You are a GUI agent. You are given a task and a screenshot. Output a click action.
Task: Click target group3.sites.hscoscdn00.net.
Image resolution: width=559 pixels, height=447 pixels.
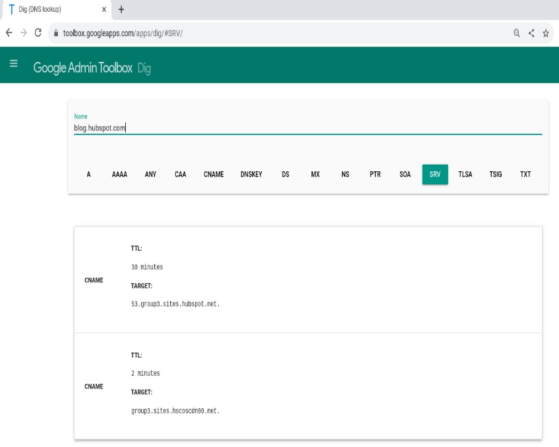tap(175, 411)
